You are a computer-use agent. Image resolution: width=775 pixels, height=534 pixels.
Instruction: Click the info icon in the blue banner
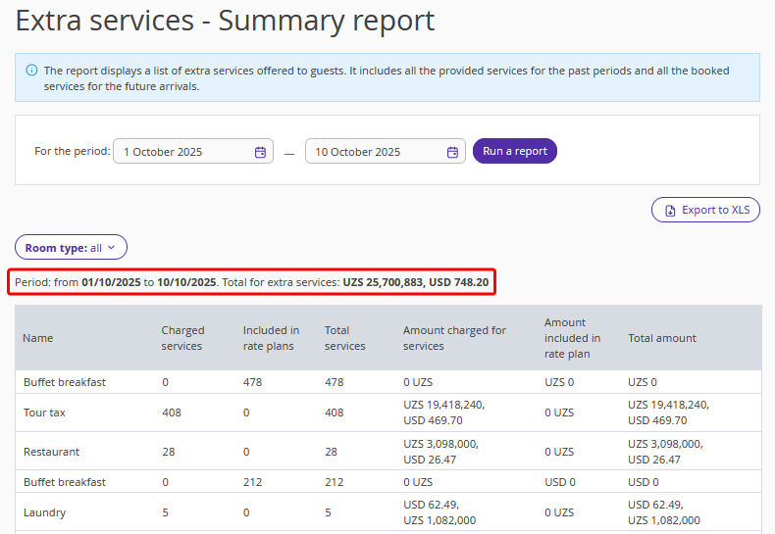31,71
